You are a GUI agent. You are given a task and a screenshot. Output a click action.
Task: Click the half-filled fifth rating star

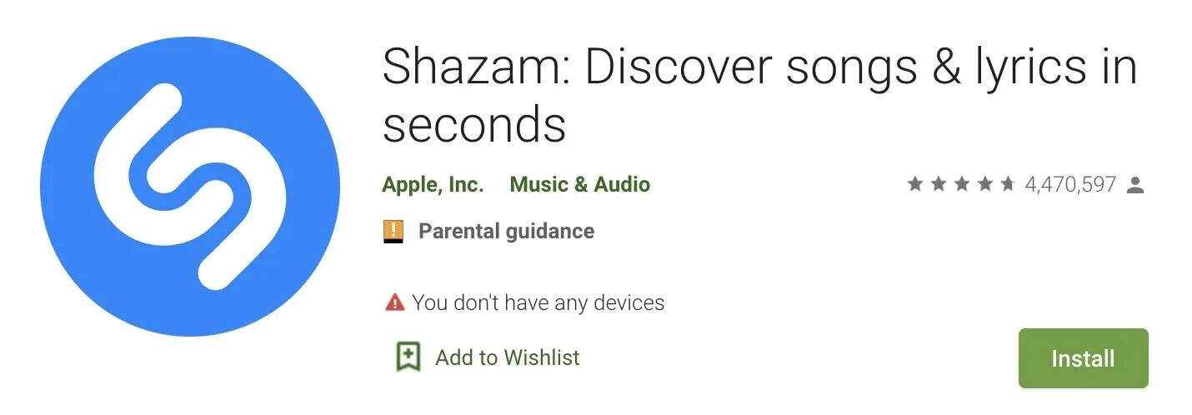click(1008, 184)
